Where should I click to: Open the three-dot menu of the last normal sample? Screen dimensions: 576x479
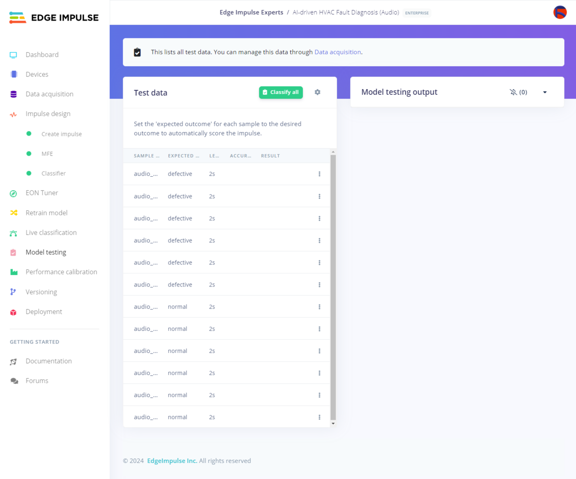click(x=320, y=417)
